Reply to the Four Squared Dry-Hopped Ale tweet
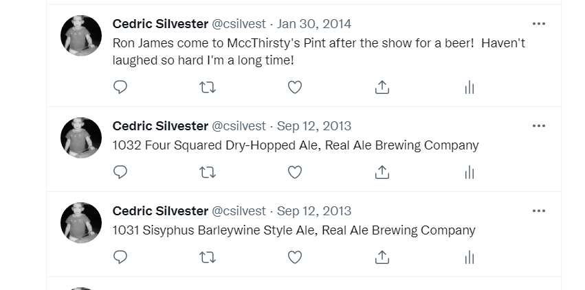Viewport: 585px width, 290px height. pos(120,172)
